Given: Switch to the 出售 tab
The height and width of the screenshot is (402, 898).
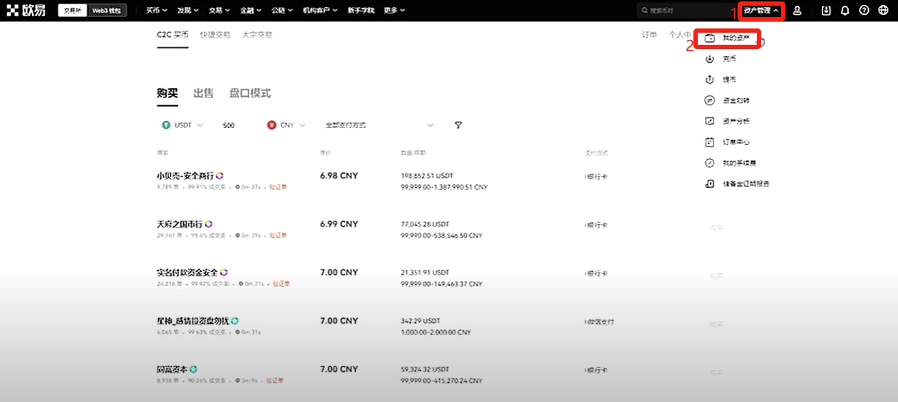Looking at the screenshot, I should [x=203, y=93].
